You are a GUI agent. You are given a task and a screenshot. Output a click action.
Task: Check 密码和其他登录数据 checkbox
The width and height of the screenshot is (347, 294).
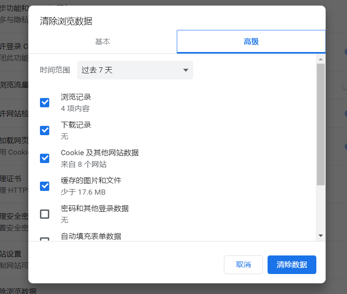pyautogui.click(x=45, y=214)
